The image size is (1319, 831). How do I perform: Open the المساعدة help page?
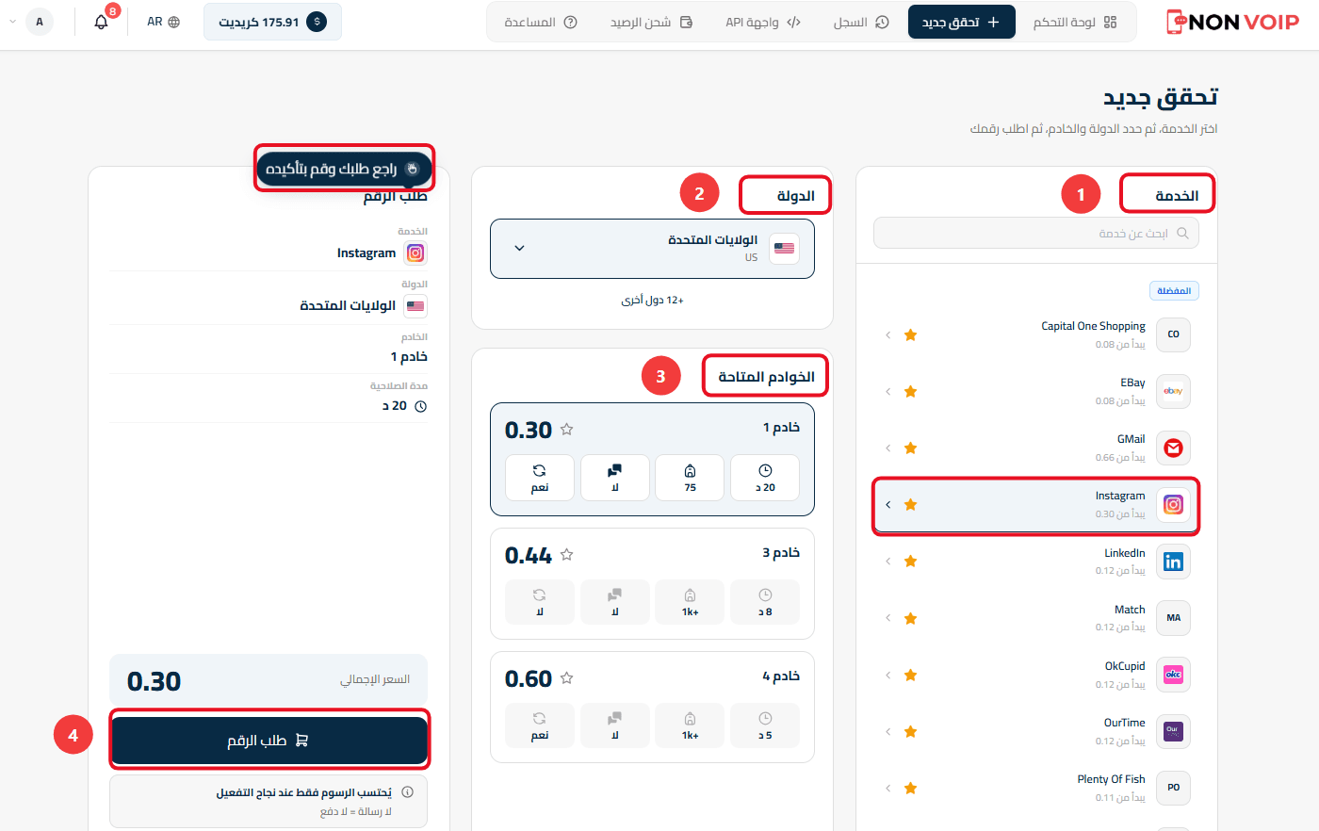(x=541, y=22)
